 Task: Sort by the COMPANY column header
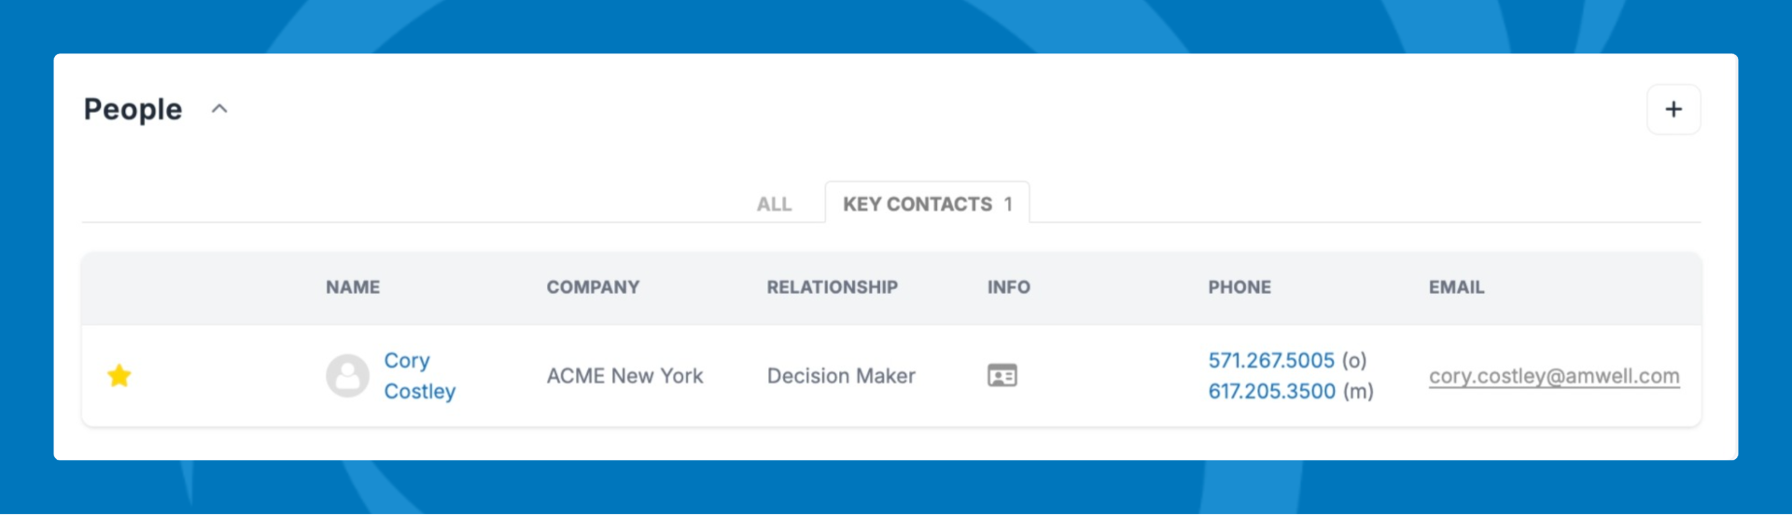(x=593, y=287)
